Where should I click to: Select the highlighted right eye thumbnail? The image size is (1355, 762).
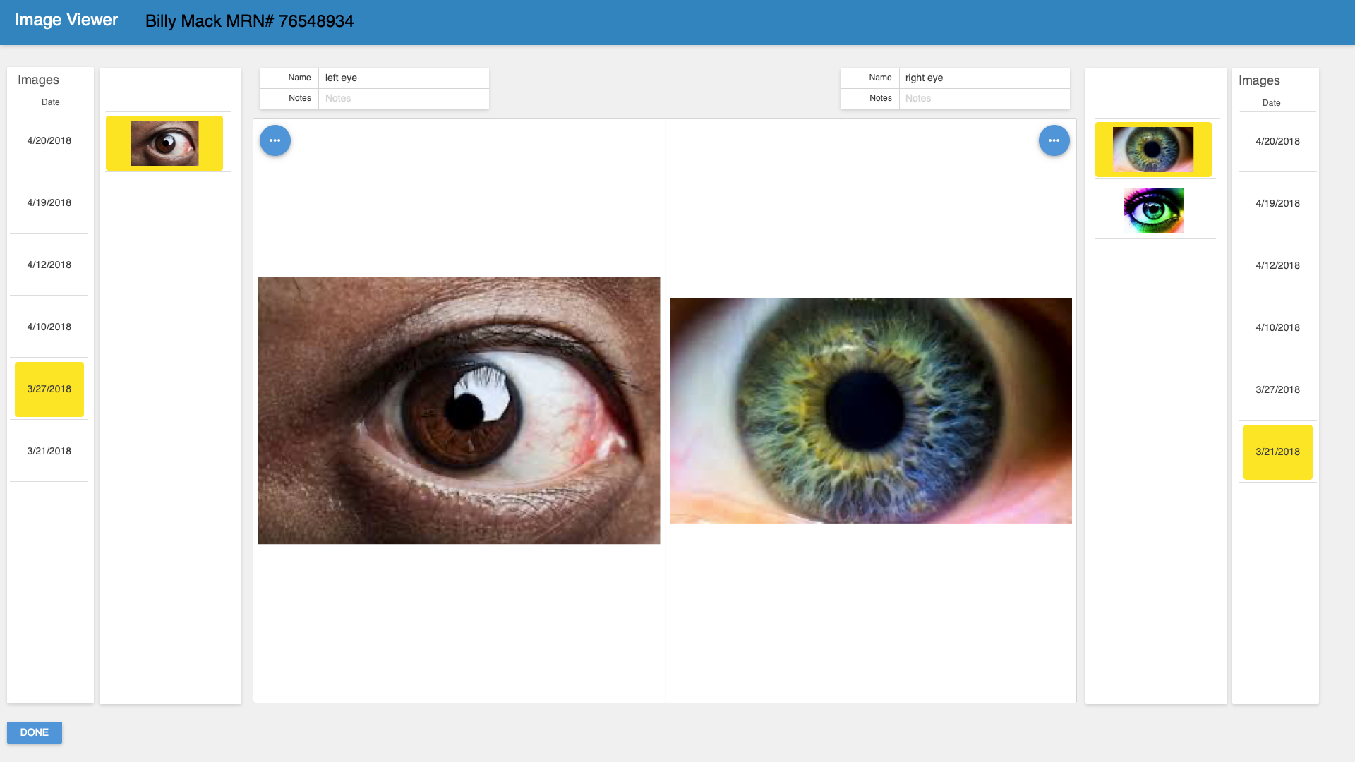tap(1153, 150)
